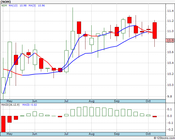
Task: Open the 12Stocks.com copyright link
Action: click(164, 138)
